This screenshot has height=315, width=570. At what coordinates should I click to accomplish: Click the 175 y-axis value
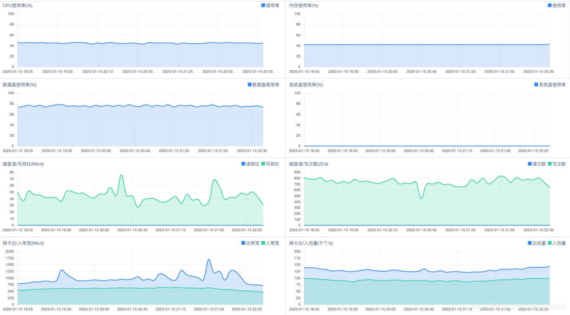pos(297,258)
